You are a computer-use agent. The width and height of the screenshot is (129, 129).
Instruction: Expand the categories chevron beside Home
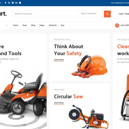pyautogui.click(x=7, y=25)
